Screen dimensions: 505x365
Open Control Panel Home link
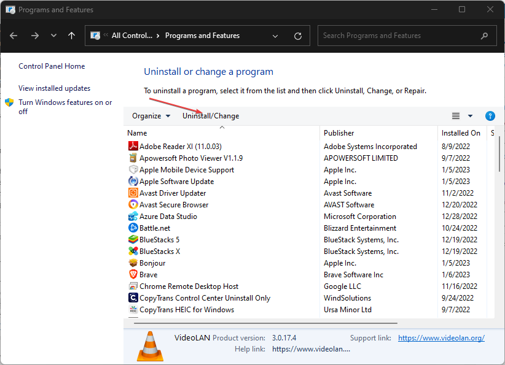52,66
